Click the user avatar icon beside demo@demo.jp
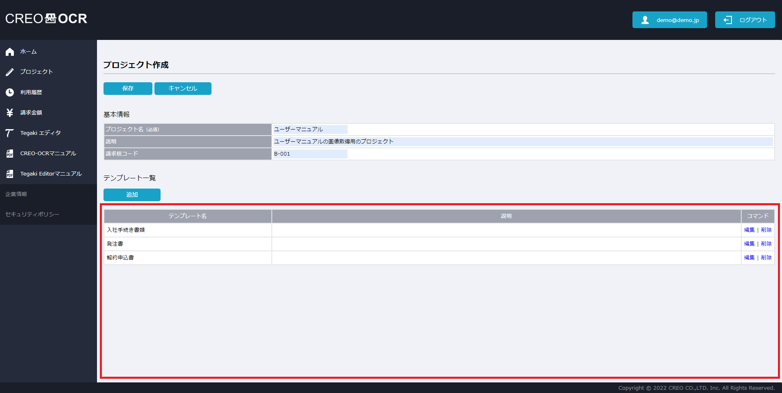Viewport: 782px width, 393px height. pos(645,20)
